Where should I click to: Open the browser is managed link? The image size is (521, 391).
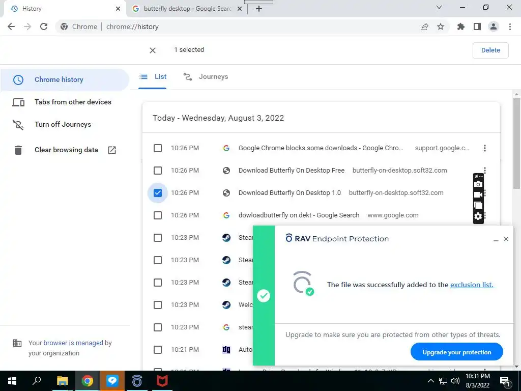(73, 343)
